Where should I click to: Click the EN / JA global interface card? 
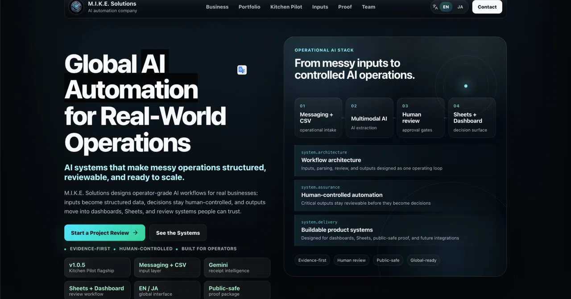pyautogui.click(x=167, y=290)
